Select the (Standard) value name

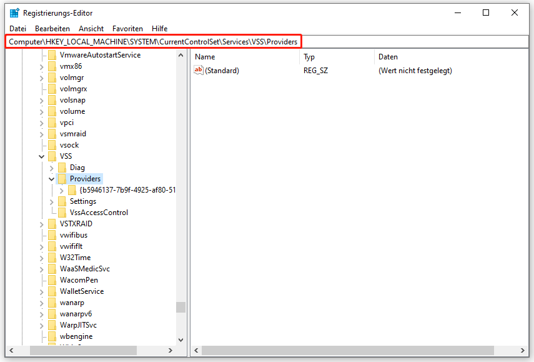click(222, 71)
